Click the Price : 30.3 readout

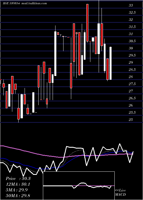[x=18, y=179]
